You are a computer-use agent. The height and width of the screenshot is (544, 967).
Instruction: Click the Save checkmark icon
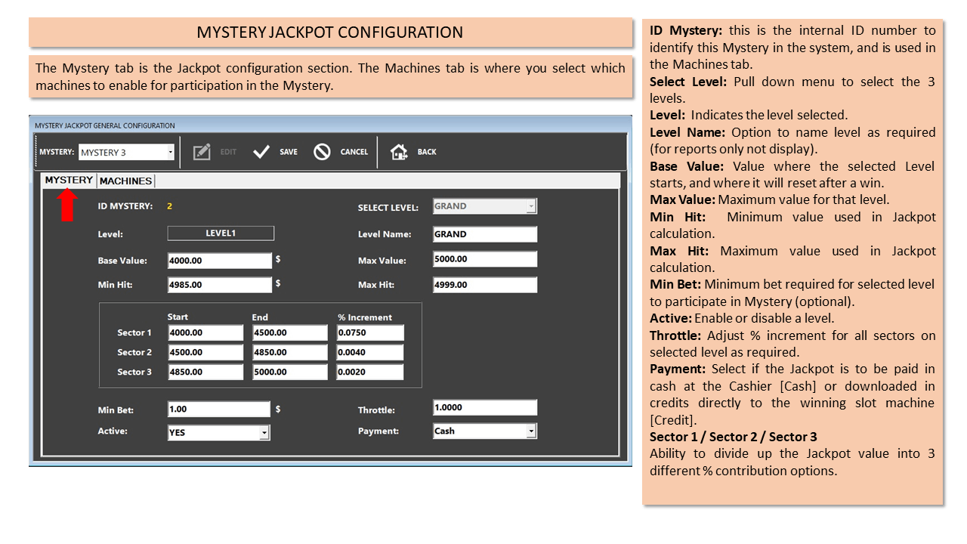click(x=261, y=152)
